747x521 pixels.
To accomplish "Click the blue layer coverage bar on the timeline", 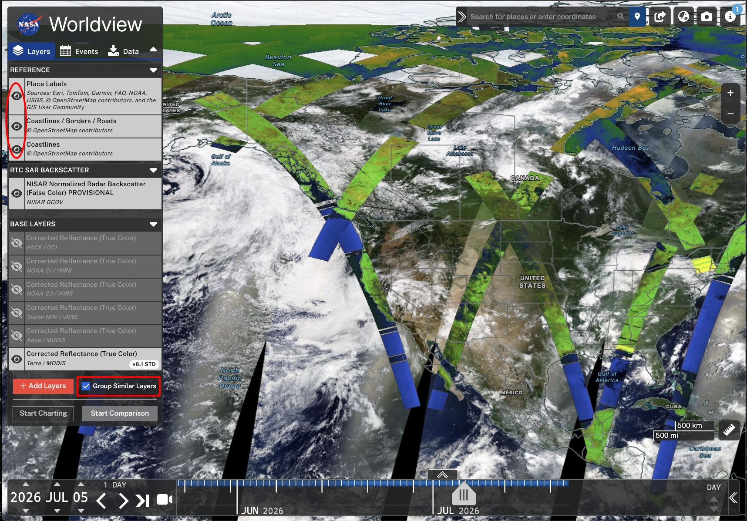I will tap(373, 483).
